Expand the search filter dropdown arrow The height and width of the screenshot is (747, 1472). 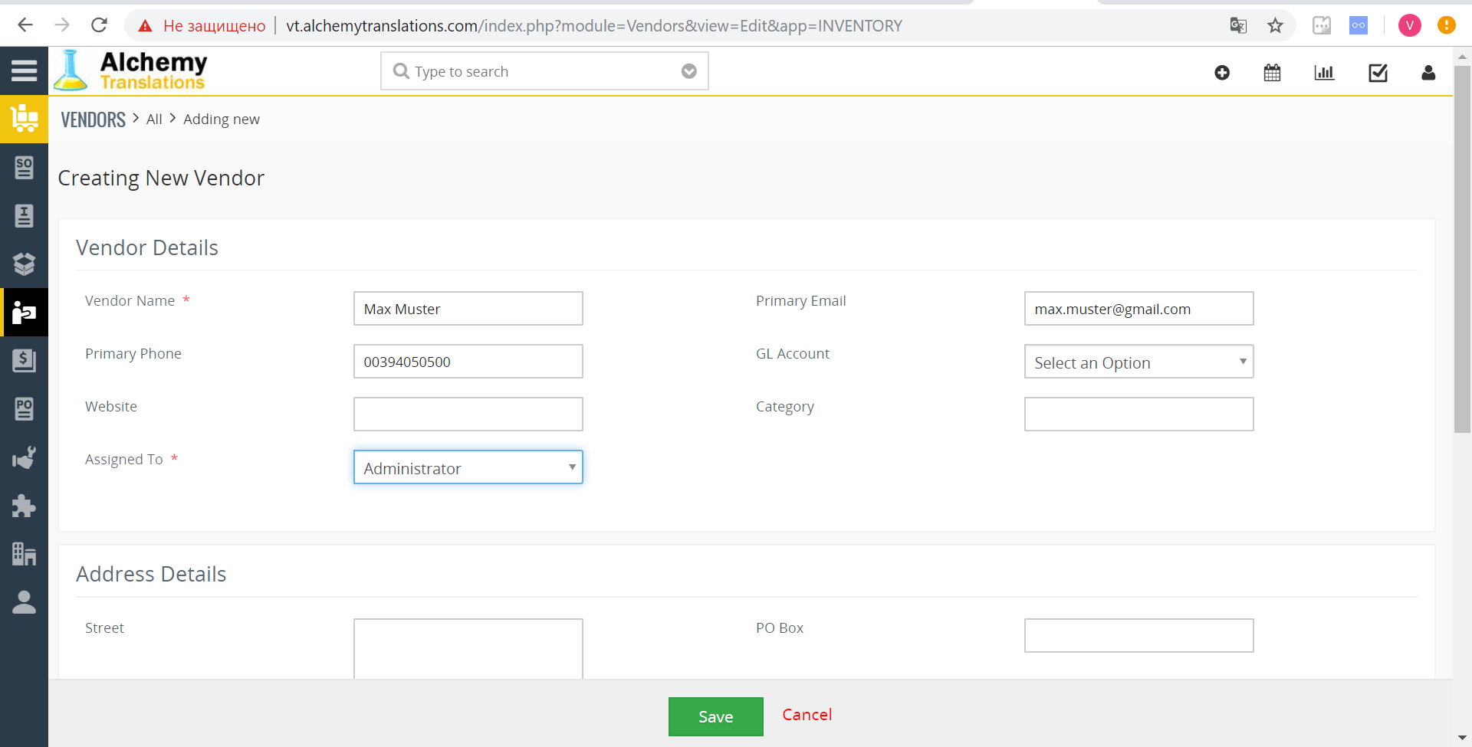pos(688,71)
